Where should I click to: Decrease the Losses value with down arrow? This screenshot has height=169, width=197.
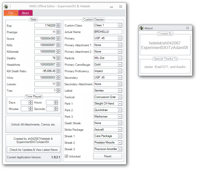tap(58, 85)
